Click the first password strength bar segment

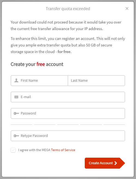coord(22,125)
